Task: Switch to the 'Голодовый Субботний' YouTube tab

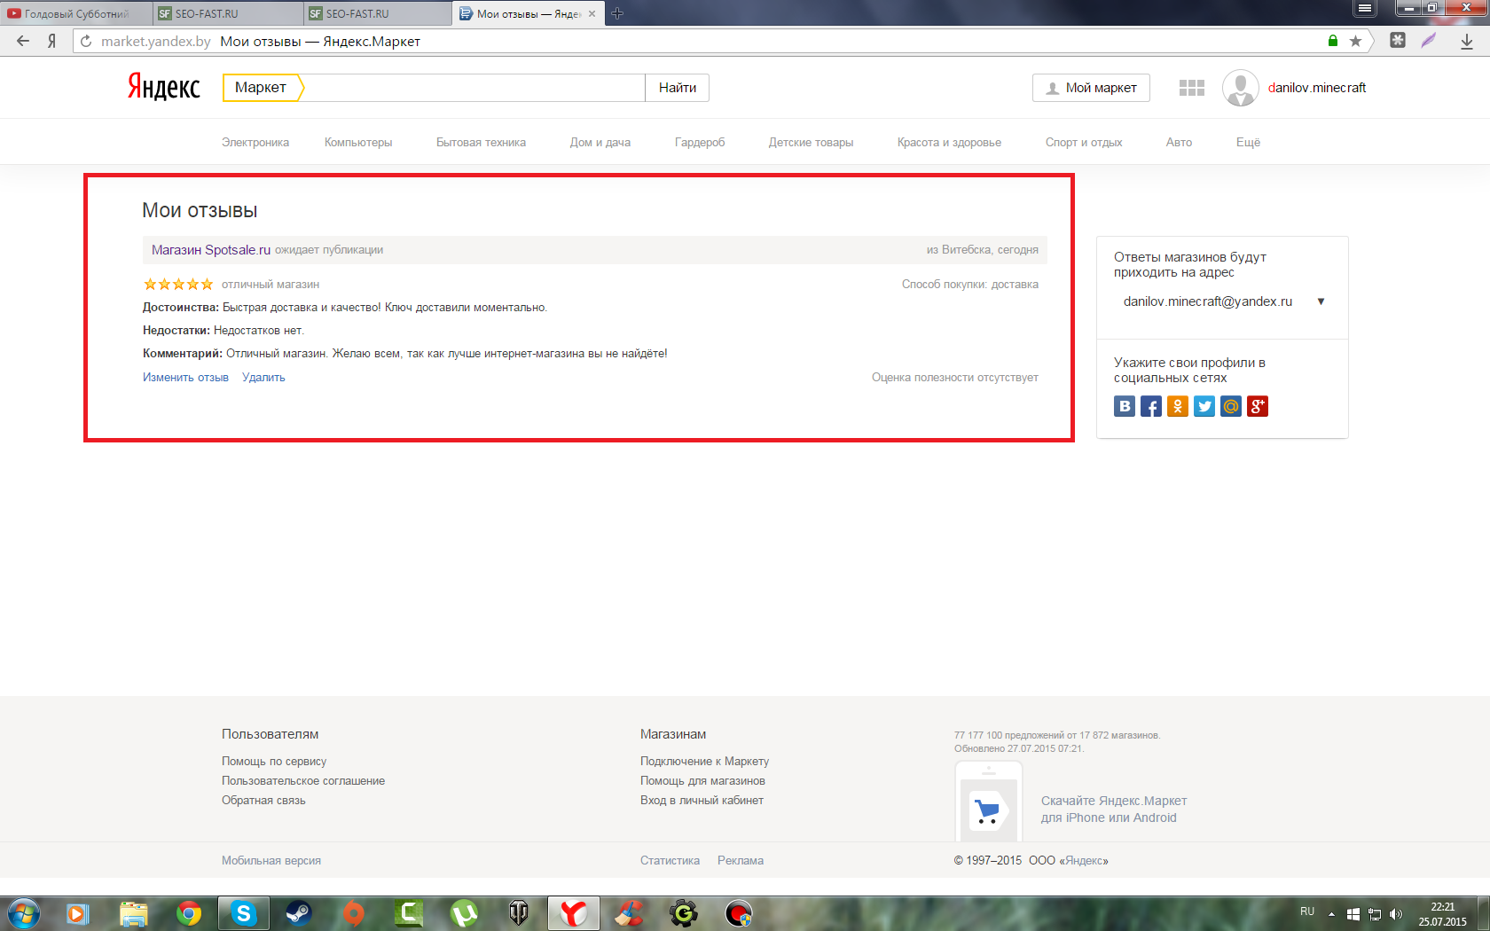Action: pos(76,13)
